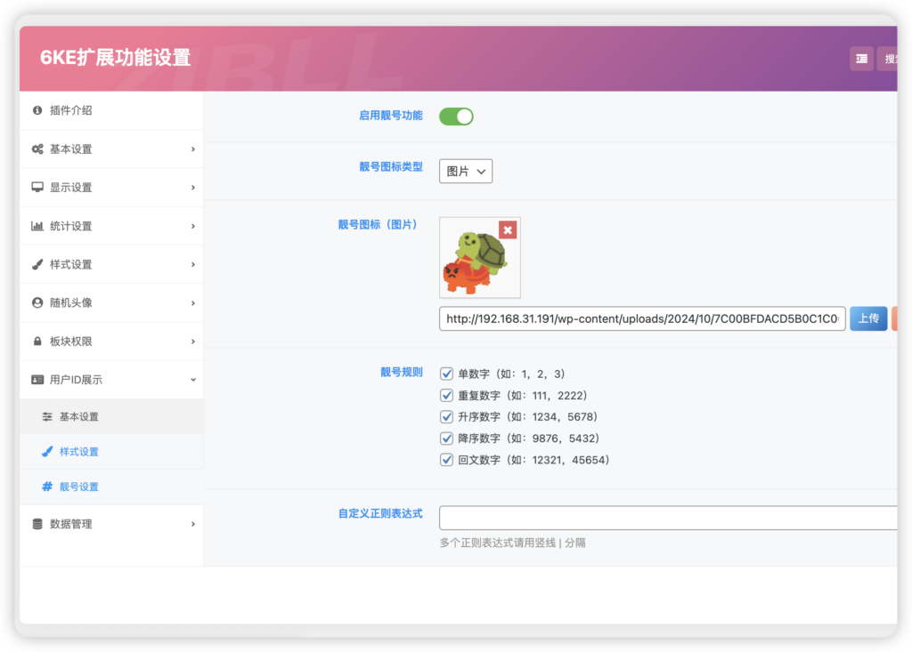Open the 靓号图标类型 dropdown
The width and height of the screenshot is (912, 652).
[465, 172]
